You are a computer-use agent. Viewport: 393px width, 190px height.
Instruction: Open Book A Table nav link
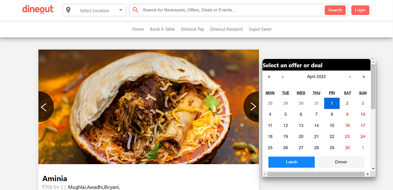point(163,29)
